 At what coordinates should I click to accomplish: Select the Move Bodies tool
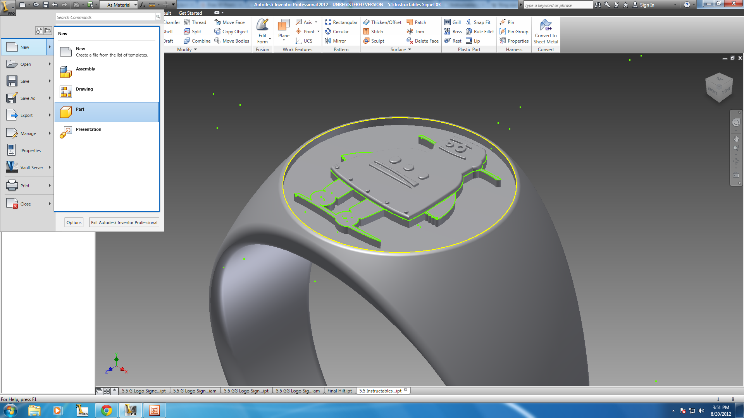[232, 41]
